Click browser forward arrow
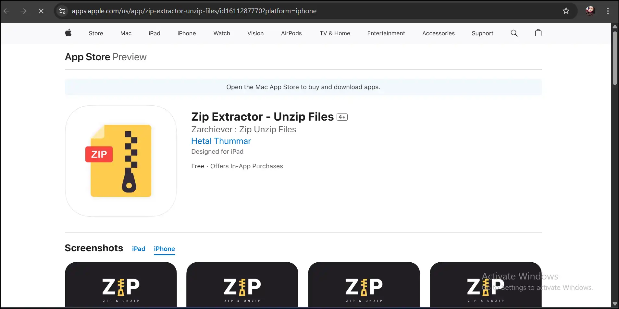Image resolution: width=619 pixels, height=309 pixels. tap(23, 11)
